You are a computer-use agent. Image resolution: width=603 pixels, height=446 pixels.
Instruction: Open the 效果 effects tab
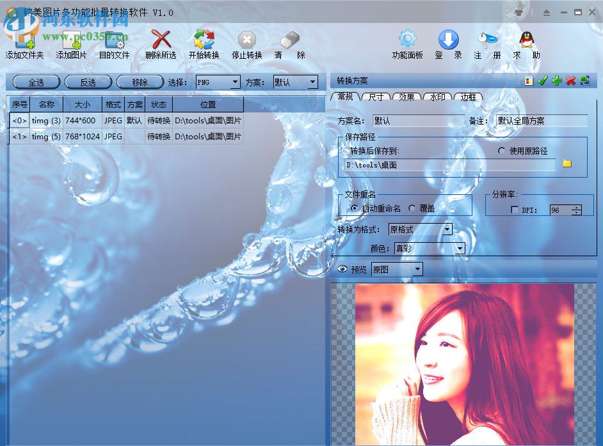pos(406,97)
